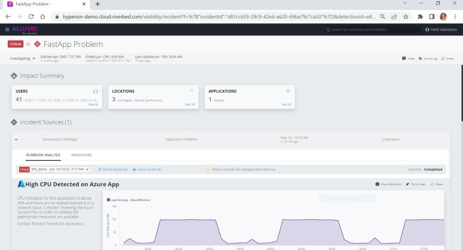Pin the High CPU chart to notes
Screen dimensions: 463x250
coord(415,184)
